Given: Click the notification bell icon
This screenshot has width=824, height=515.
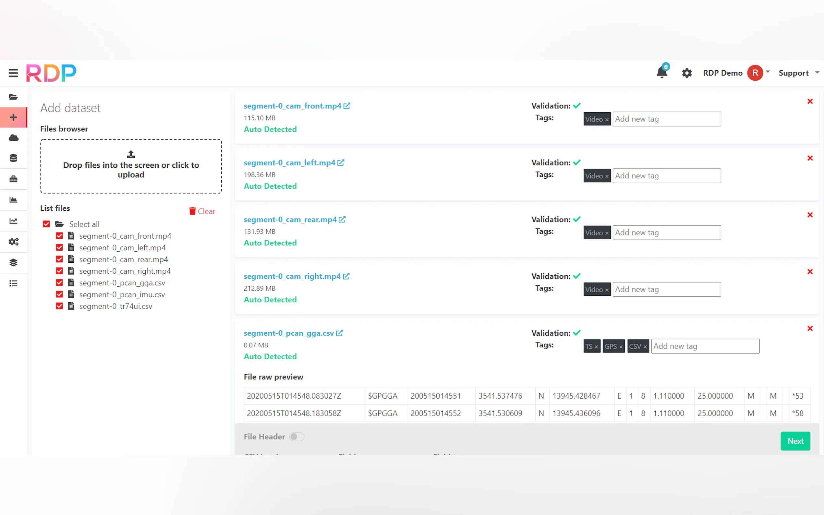Looking at the screenshot, I should 661,73.
